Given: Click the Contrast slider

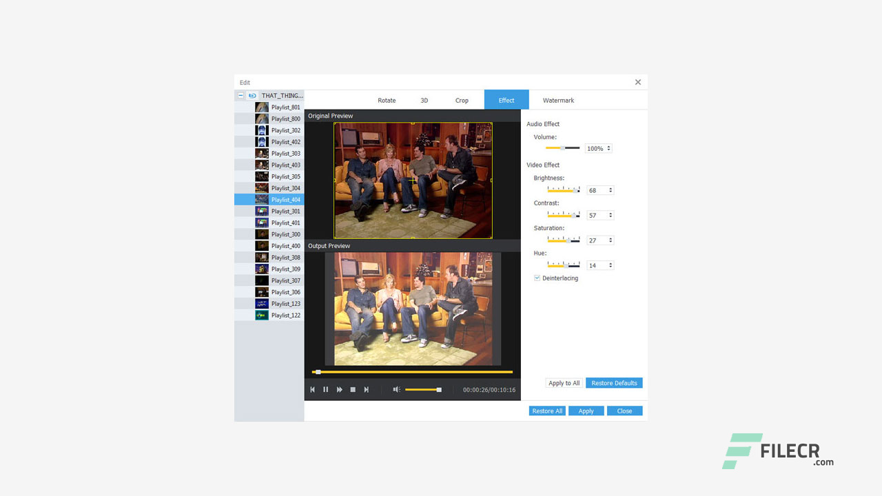Looking at the screenshot, I should 564,215.
